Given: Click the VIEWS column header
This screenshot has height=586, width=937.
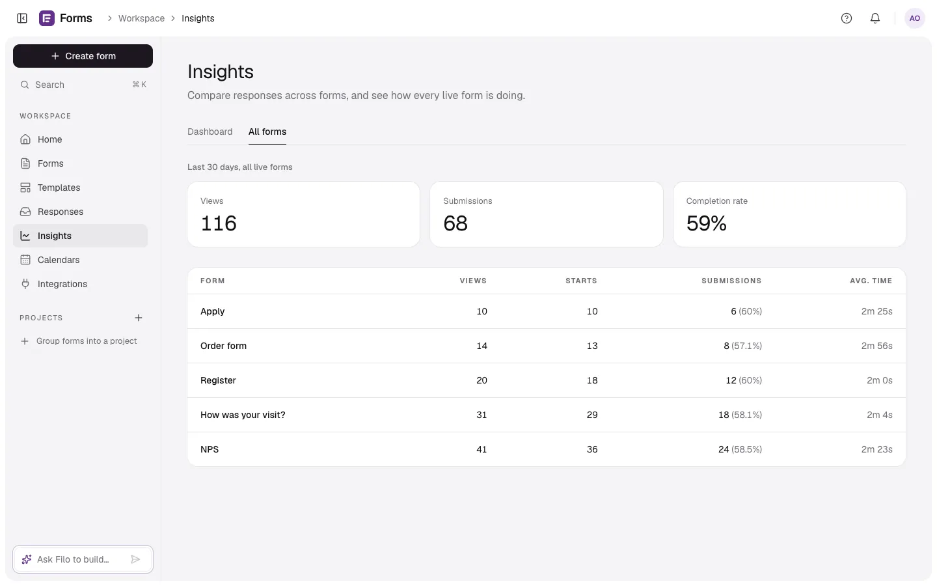Looking at the screenshot, I should [473, 281].
